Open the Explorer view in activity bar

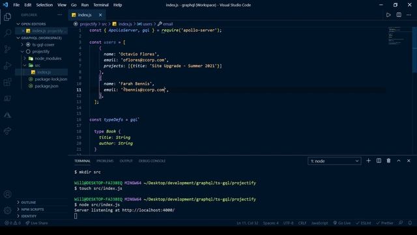[x=7, y=17]
